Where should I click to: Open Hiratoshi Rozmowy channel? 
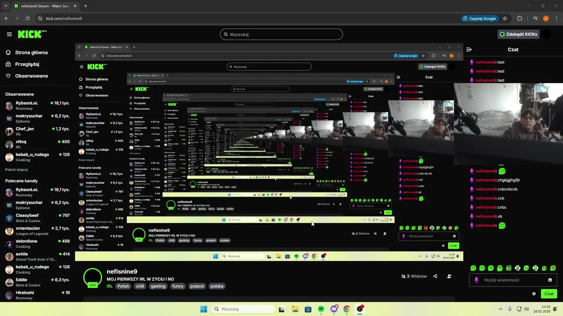click(37, 295)
